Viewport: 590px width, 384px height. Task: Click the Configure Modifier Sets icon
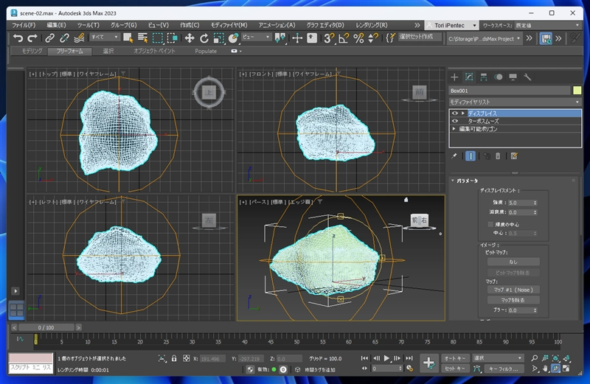[x=514, y=156]
